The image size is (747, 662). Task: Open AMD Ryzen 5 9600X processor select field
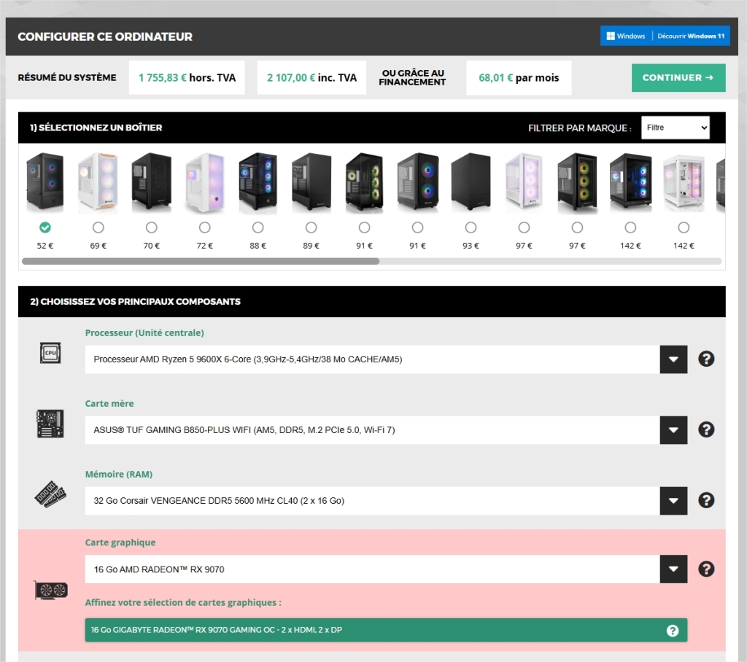pos(386,359)
